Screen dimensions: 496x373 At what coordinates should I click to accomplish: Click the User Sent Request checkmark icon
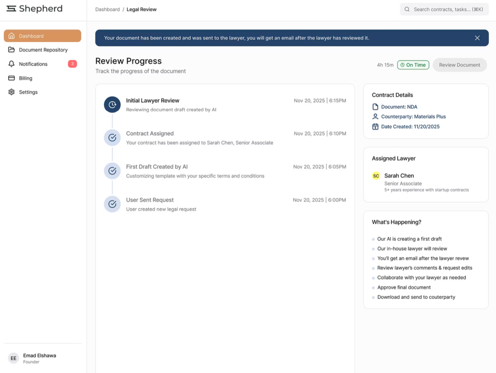click(112, 204)
